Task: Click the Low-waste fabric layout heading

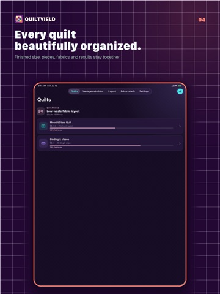Action: pos(63,111)
